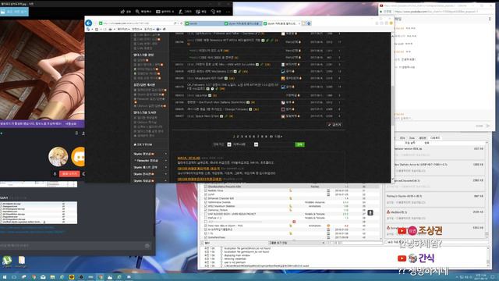Click the Discord message input box
The image size is (499, 281).
[x=73, y=246]
